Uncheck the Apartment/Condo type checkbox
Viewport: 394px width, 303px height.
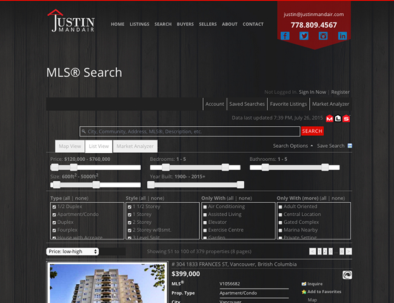55,215
